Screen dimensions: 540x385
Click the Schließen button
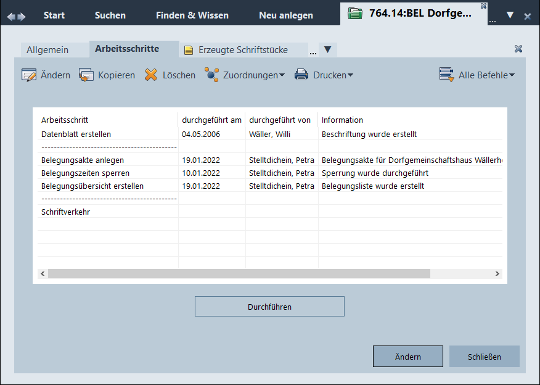(484, 357)
